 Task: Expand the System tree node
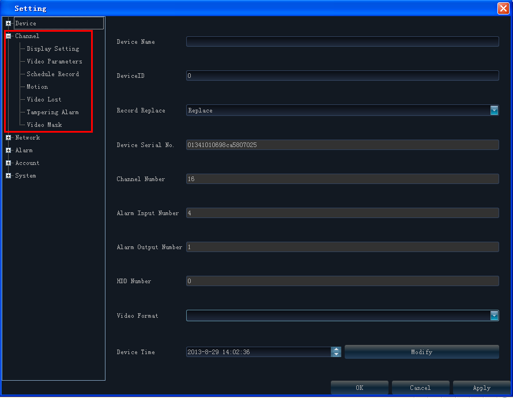click(8, 176)
